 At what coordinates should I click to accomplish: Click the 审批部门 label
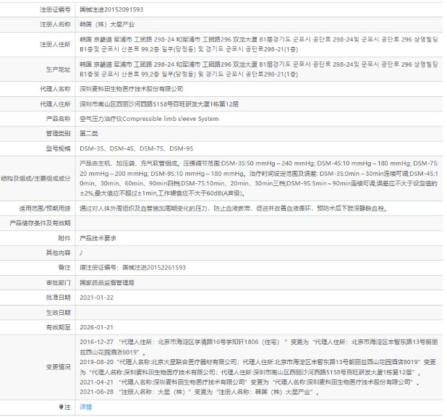(x=58, y=283)
